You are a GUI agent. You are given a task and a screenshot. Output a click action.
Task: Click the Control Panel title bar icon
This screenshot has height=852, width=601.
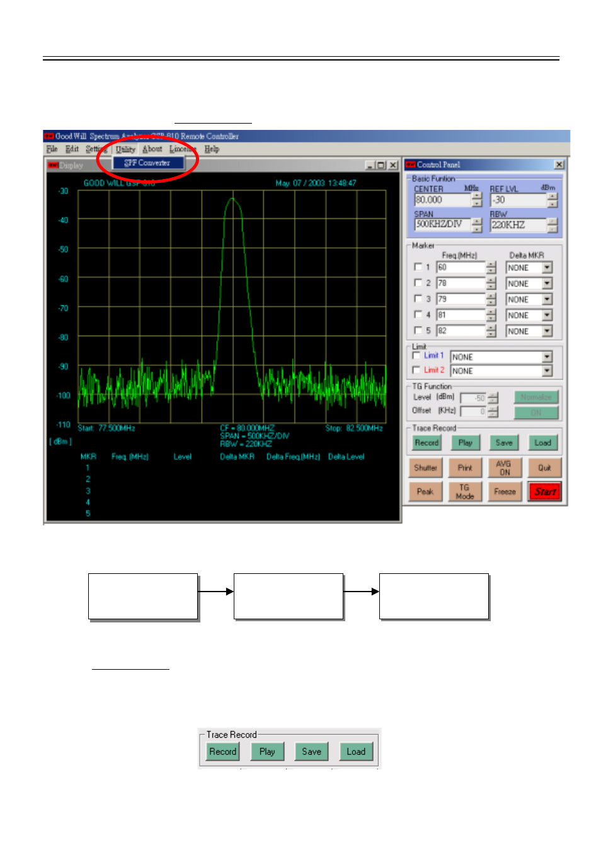click(410, 165)
